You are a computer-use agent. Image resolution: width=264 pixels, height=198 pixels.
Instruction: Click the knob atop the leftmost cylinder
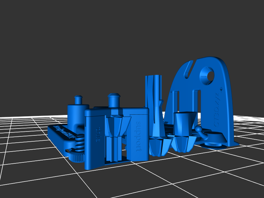tap(78, 99)
